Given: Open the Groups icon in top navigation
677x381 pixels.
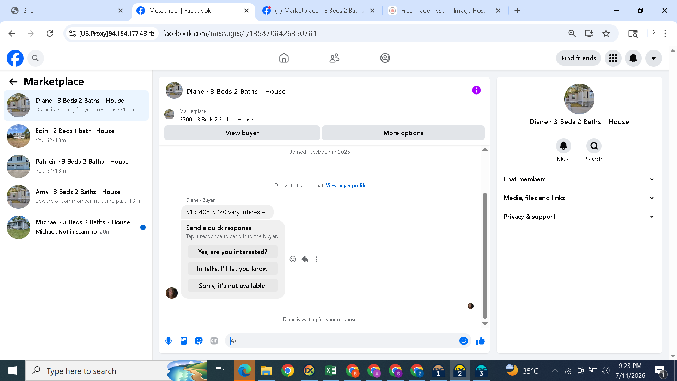Looking at the screenshot, I should 385,58.
